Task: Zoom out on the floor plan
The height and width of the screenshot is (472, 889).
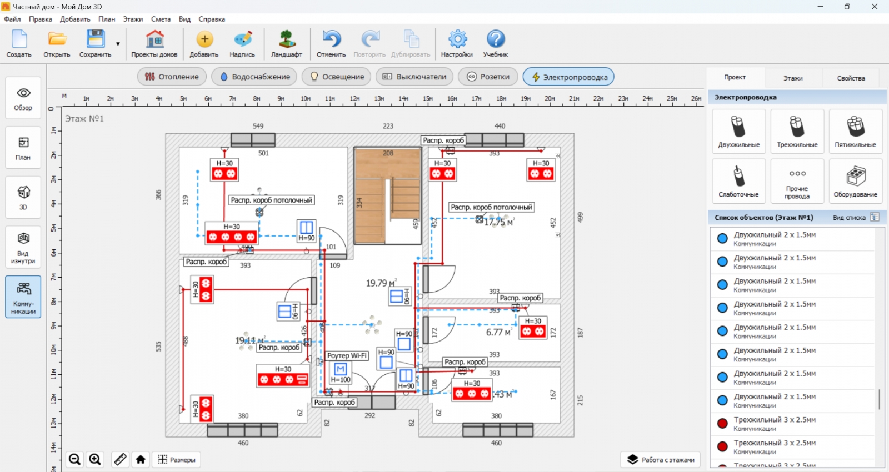Action: 74,459
